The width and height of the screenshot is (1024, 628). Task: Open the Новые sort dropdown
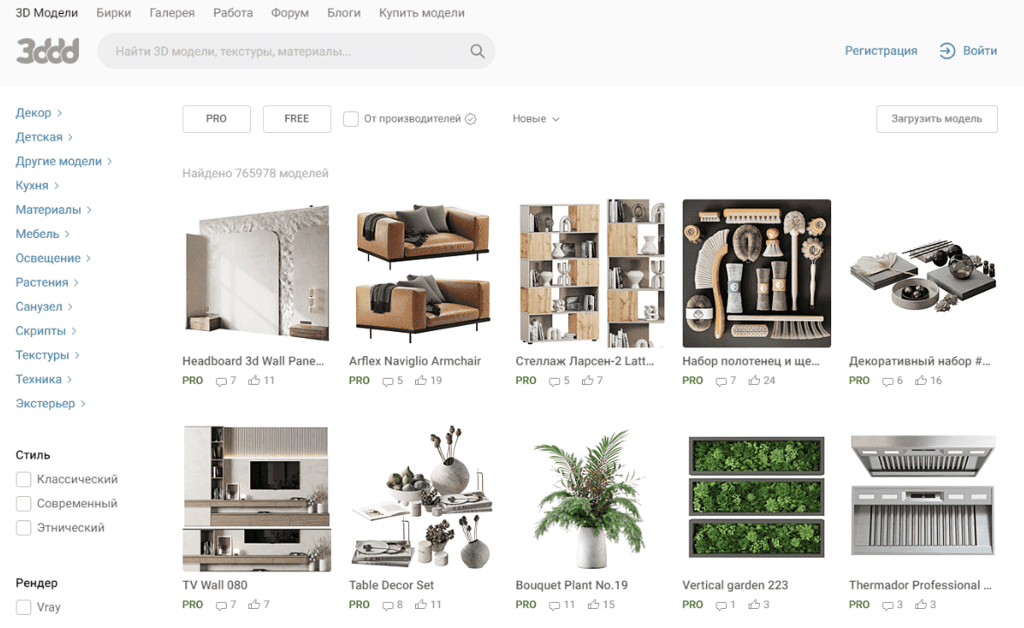pos(536,119)
